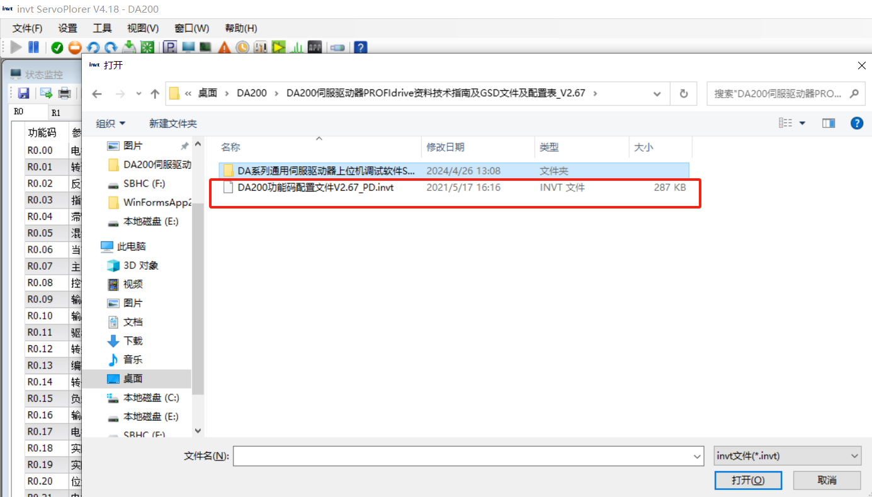
Task: Go back with the dialog's left arrow
Action: tap(96, 93)
